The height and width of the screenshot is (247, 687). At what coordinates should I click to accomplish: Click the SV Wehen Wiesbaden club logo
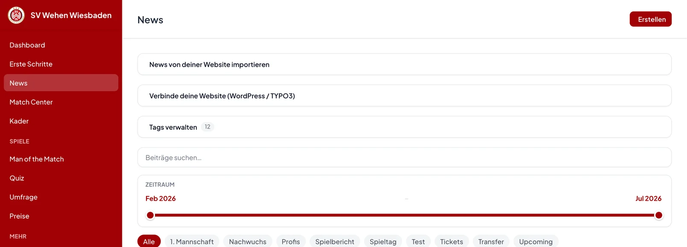pos(16,15)
